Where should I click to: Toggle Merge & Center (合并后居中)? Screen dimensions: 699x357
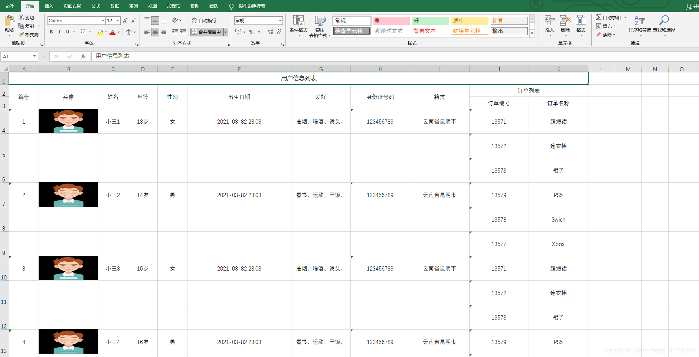(206, 32)
